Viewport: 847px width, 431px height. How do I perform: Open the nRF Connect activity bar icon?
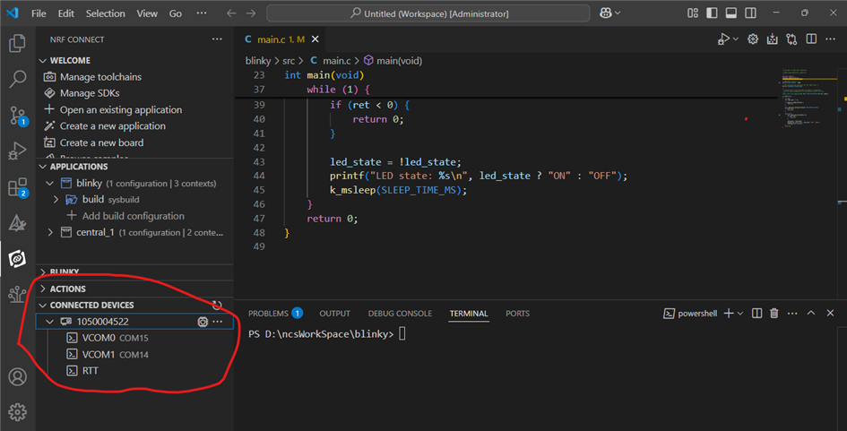tap(17, 259)
